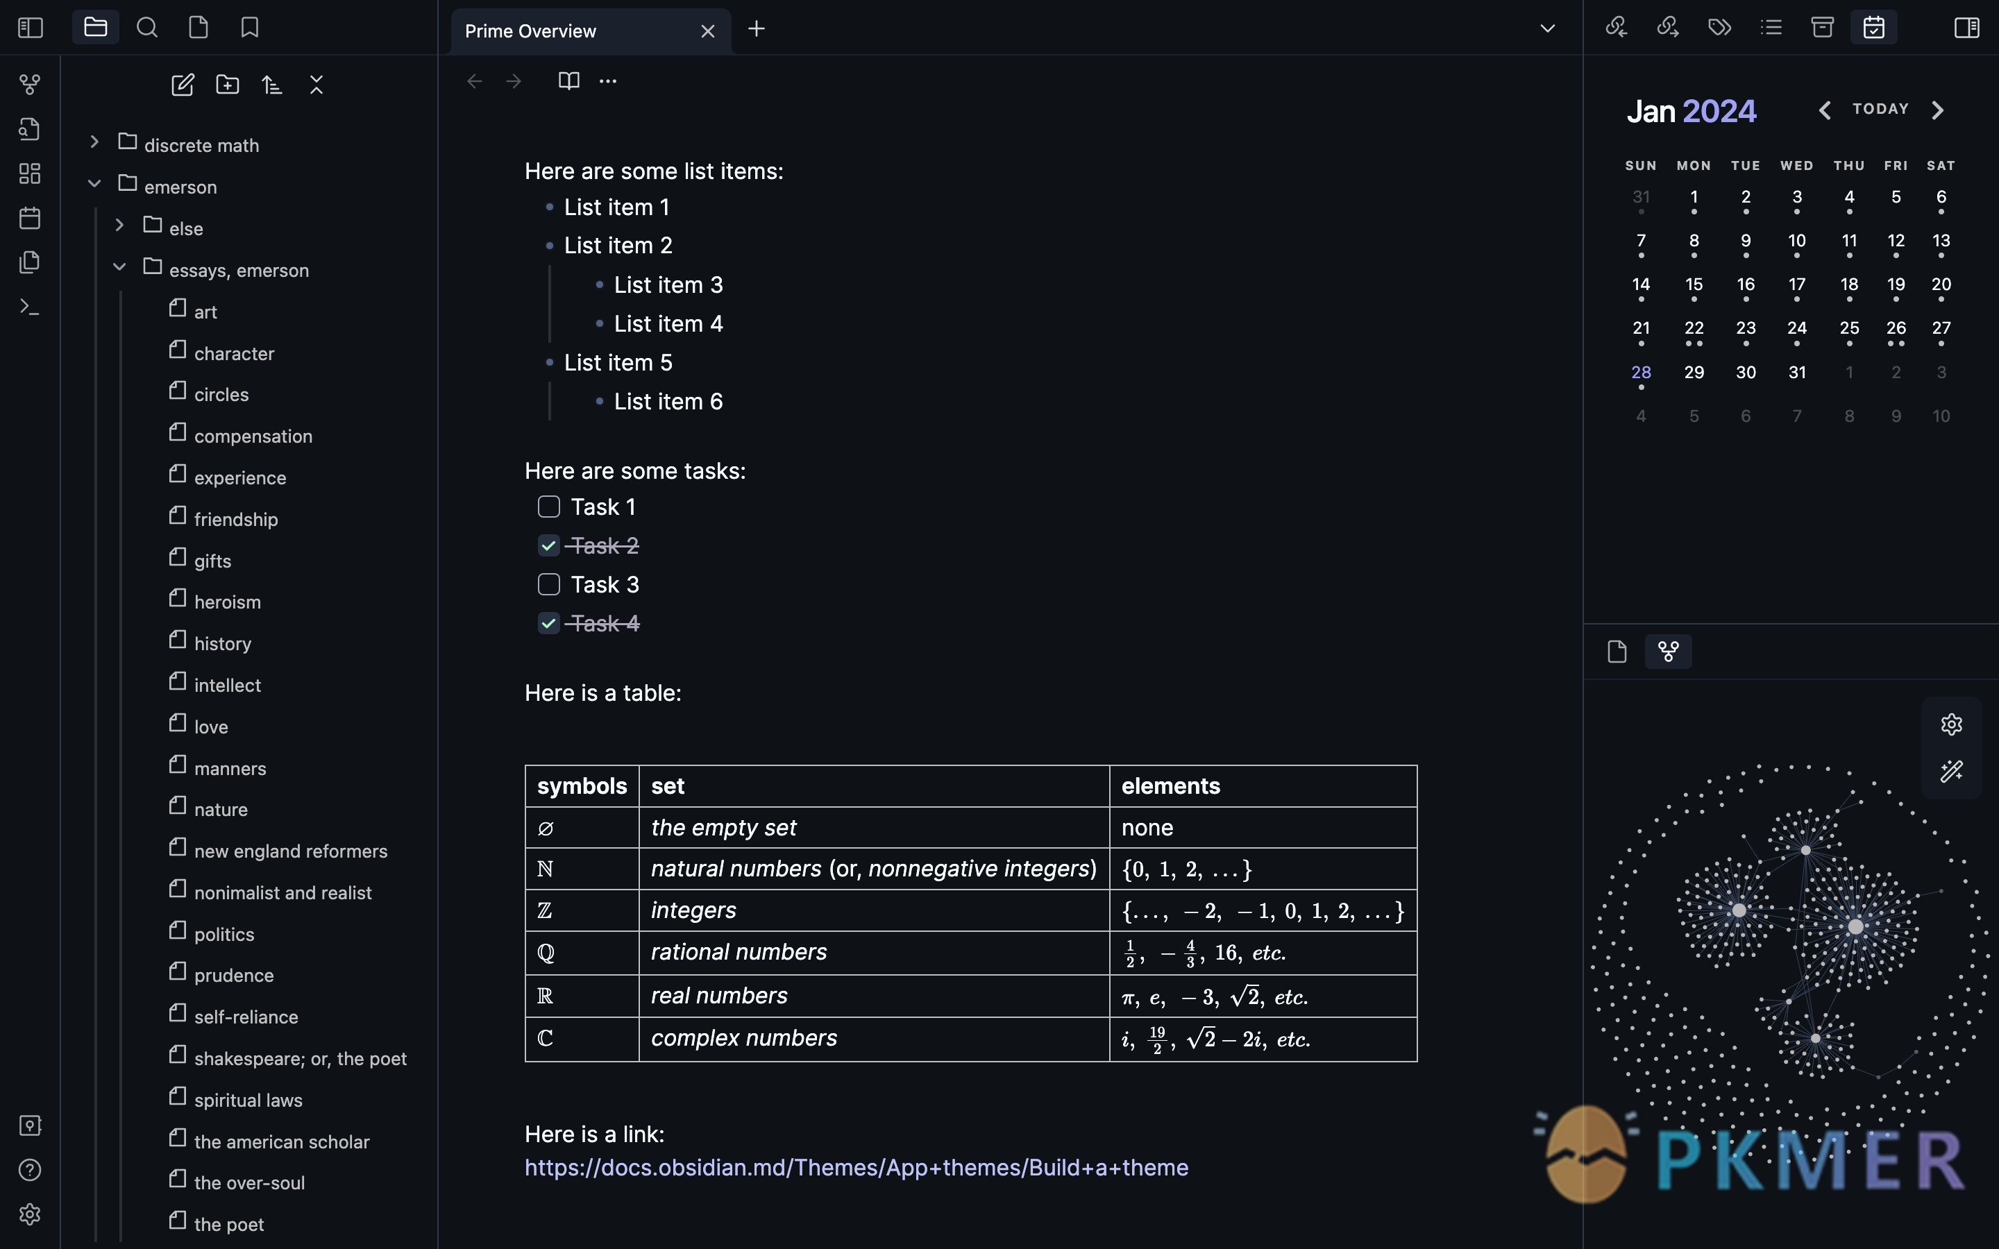Open the tag pane icon in toolbar

coord(1719,27)
